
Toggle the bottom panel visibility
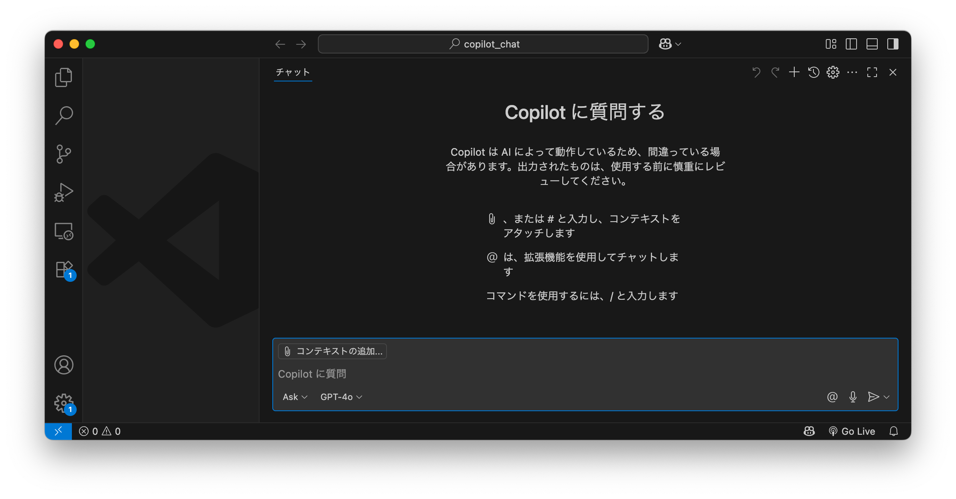point(872,44)
